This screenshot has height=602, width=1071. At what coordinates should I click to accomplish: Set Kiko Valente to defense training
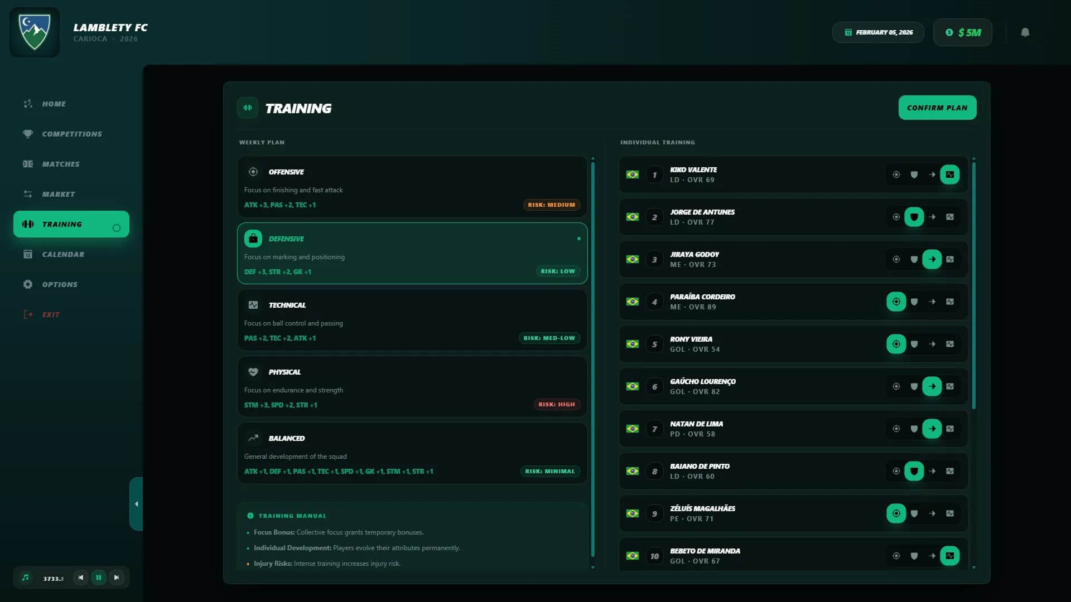tap(914, 174)
